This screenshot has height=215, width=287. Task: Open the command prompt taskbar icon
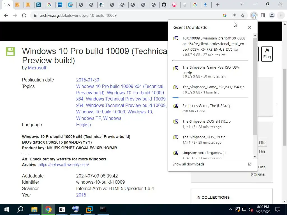(103, 209)
